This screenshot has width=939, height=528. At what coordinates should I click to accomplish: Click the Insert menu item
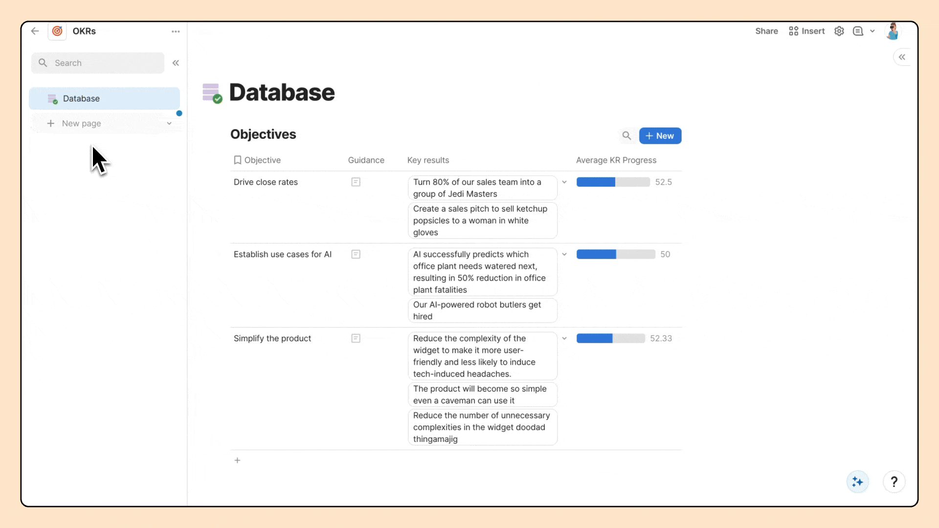[x=807, y=31]
